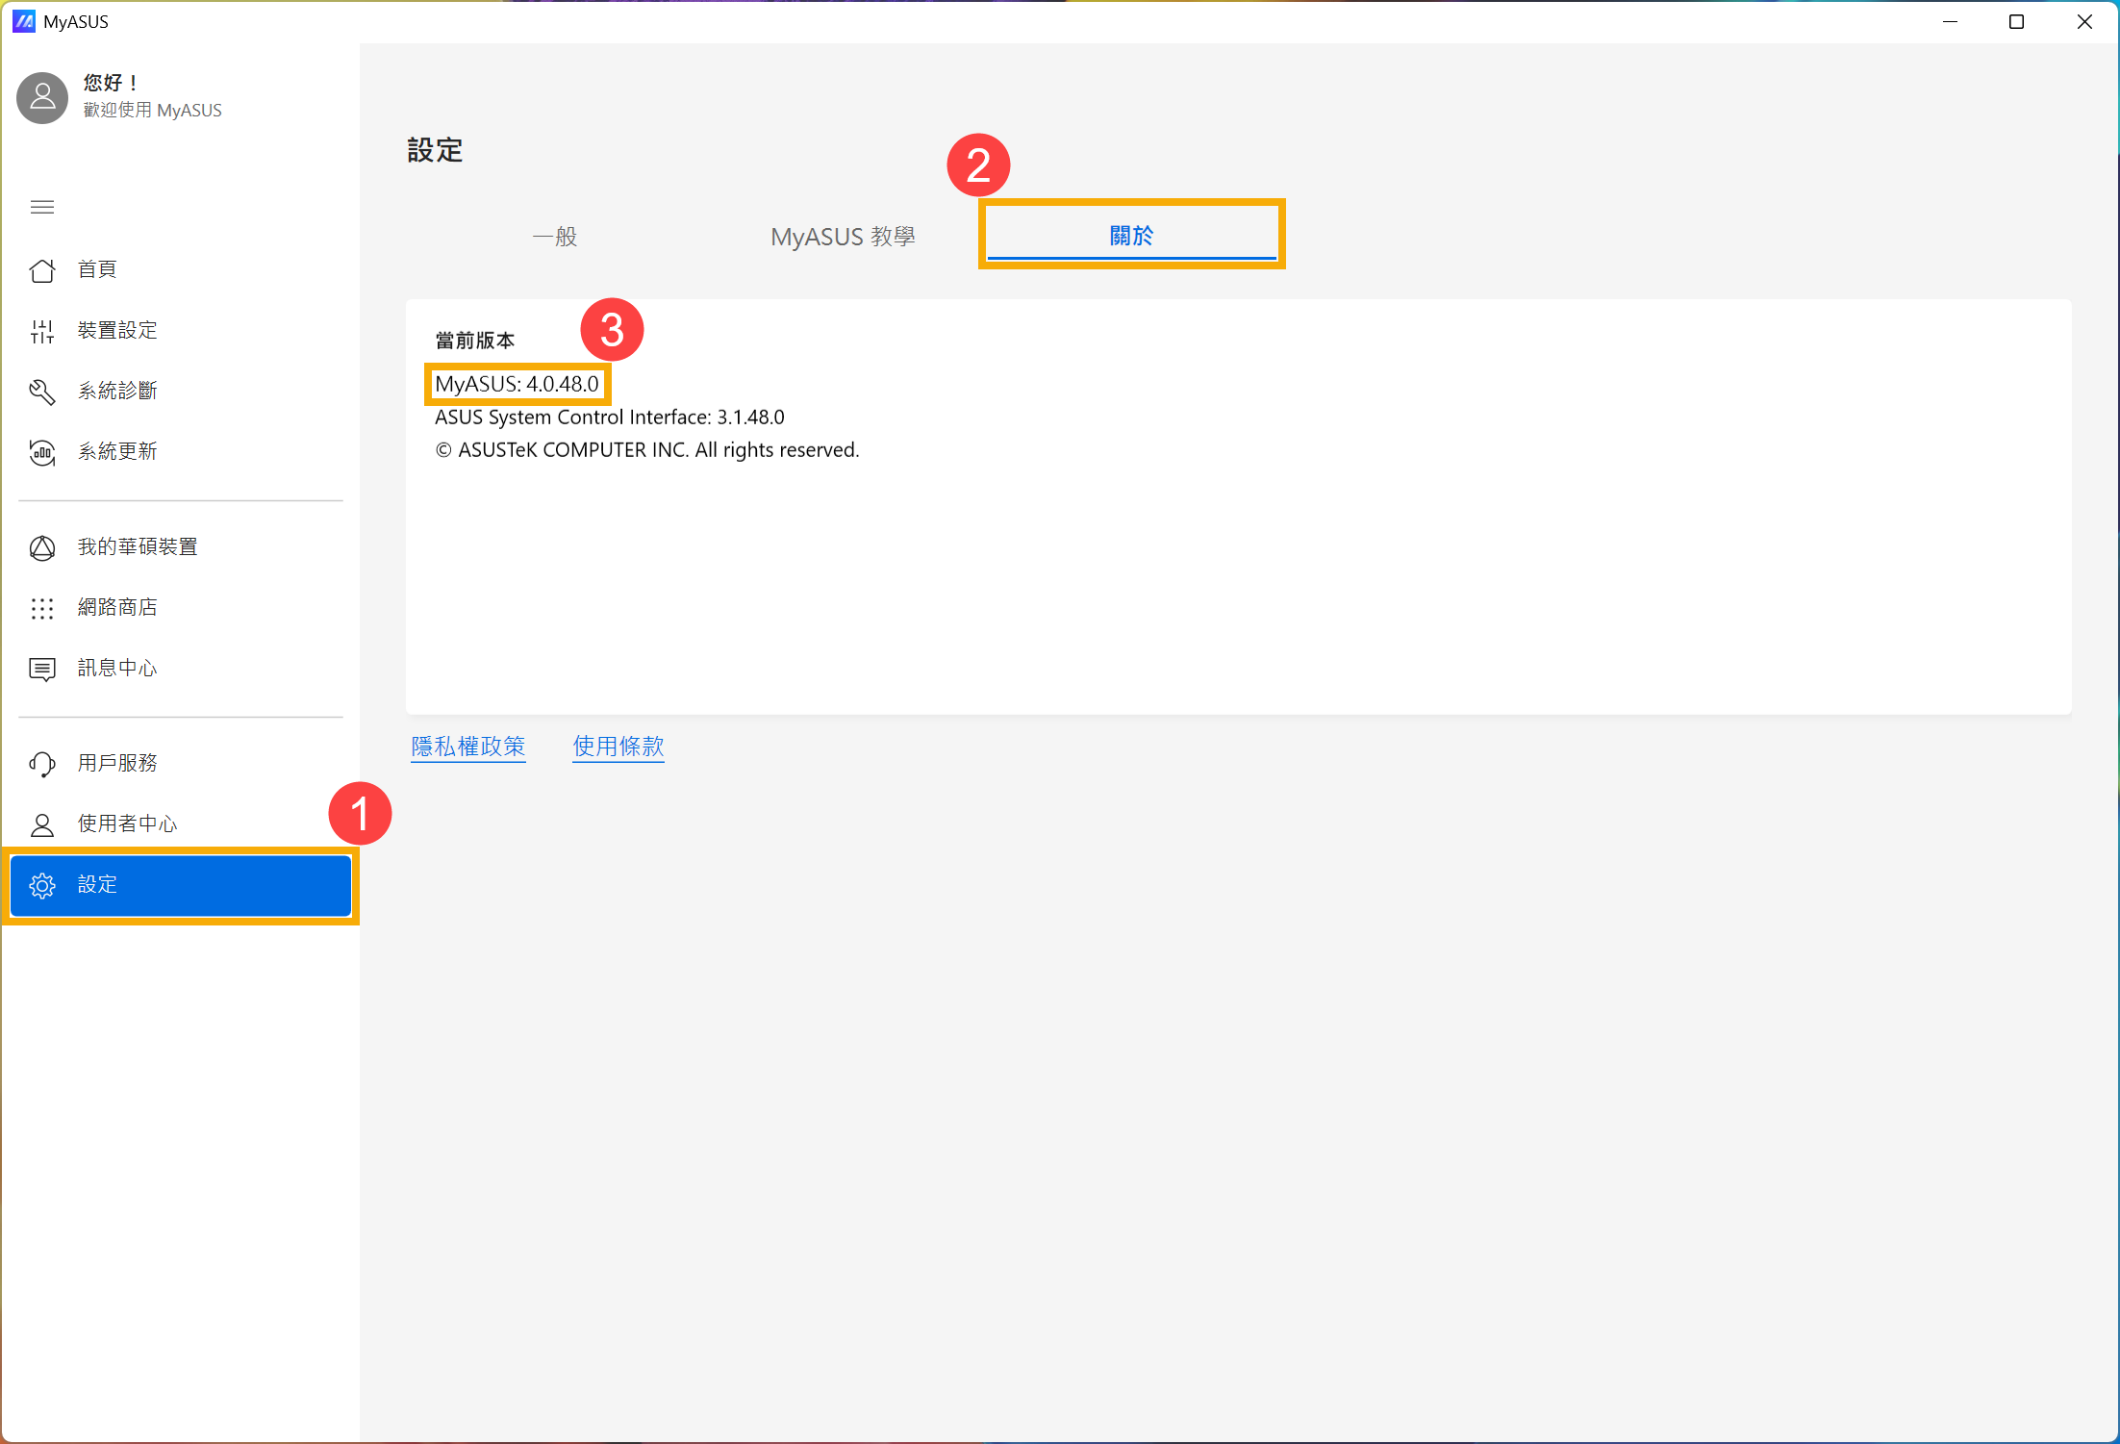Open the device settings sliders icon
The width and height of the screenshot is (2120, 1444).
tap(42, 331)
